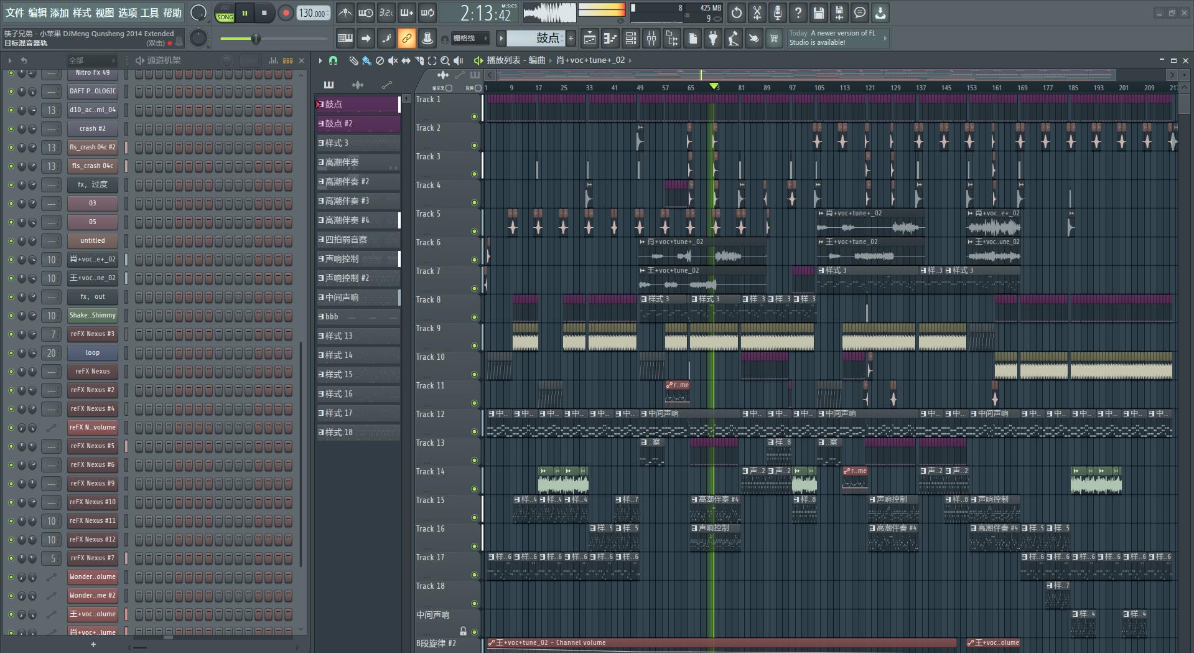Toggle auto-scroll arrow icon
1194x653 pixels.
tap(366, 39)
